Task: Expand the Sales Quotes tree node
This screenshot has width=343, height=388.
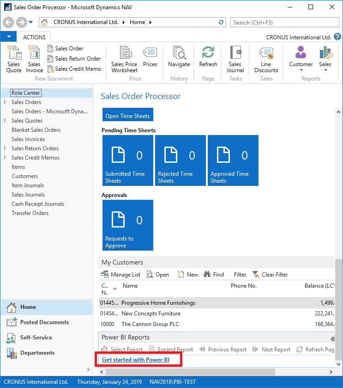Action: point(5,121)
